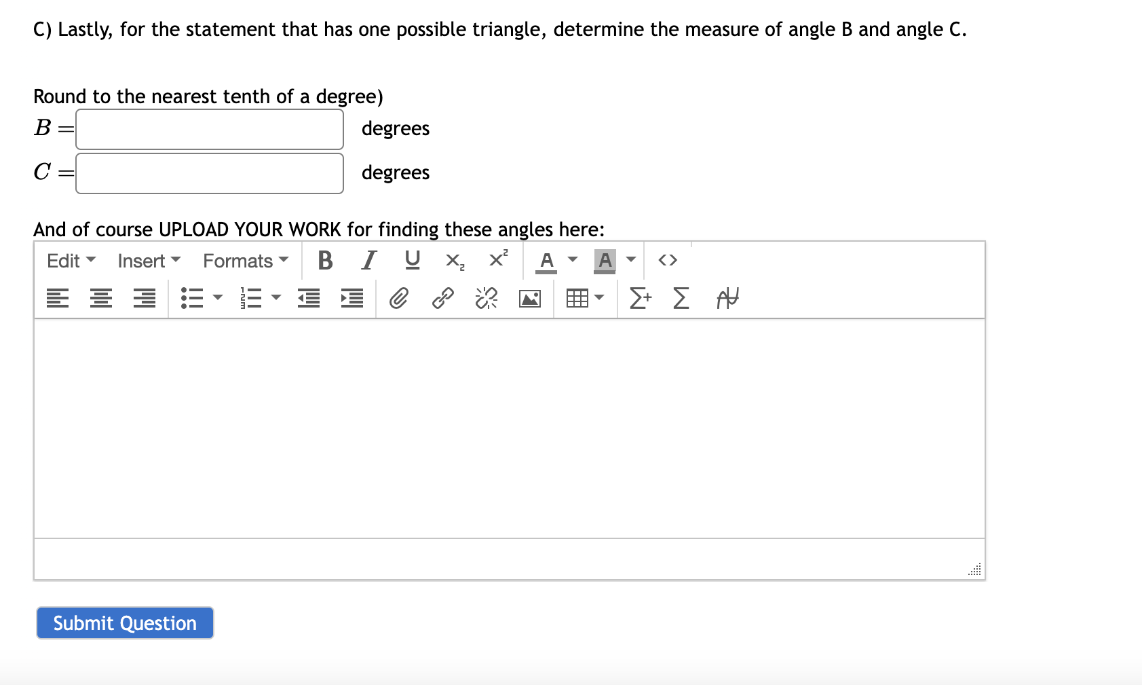
Task: Open the source code view
Action: pos(668,260)
